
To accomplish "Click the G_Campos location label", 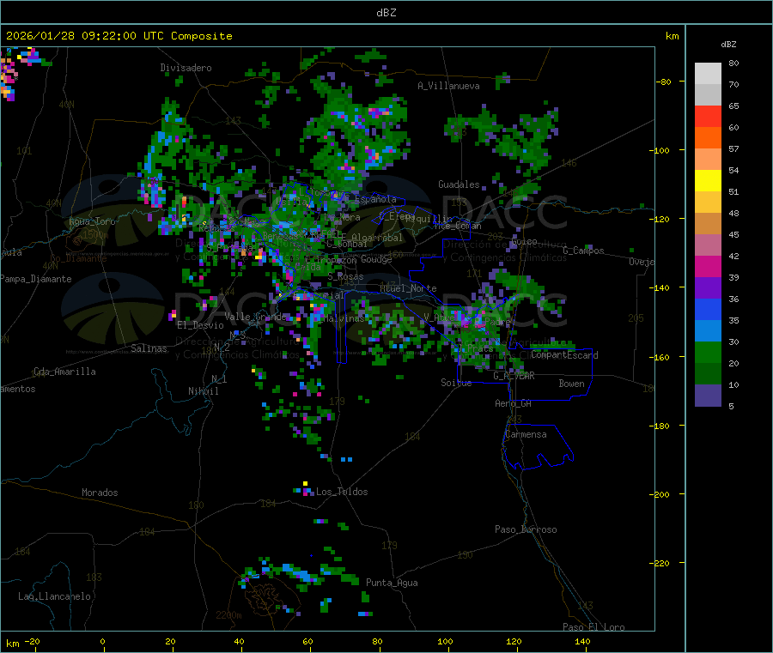I will (584, 251).
